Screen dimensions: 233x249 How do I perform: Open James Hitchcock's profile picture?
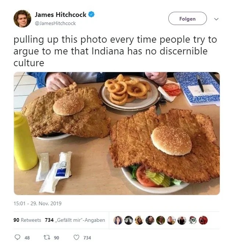pyautogui.click(x=22, y=19)
